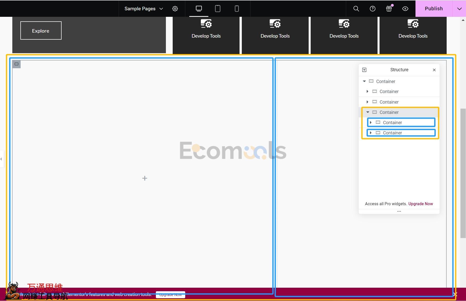Click the container edit handle icon
Viewport: 466px width, 301px height.
[17, 64]
